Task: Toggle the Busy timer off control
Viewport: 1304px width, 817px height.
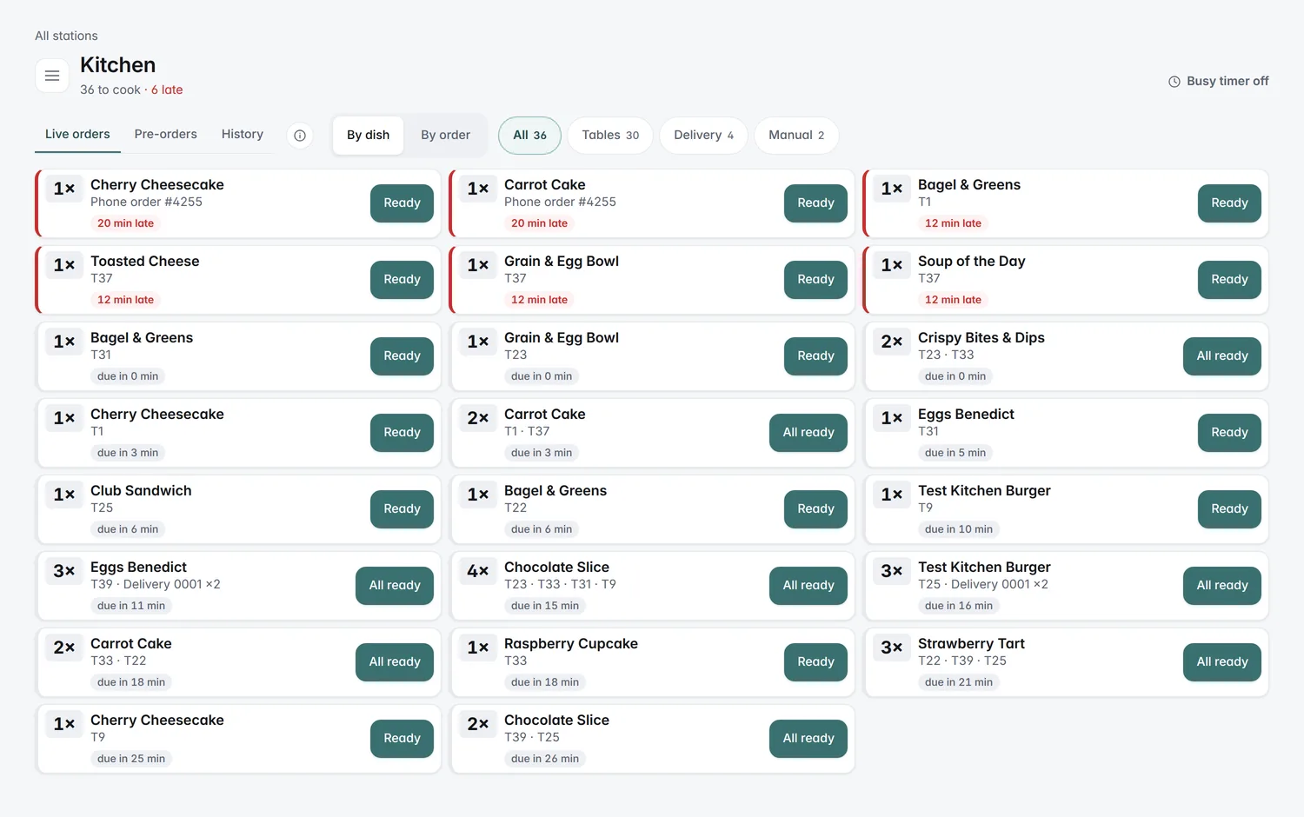Action: [x=1218, y=81]
